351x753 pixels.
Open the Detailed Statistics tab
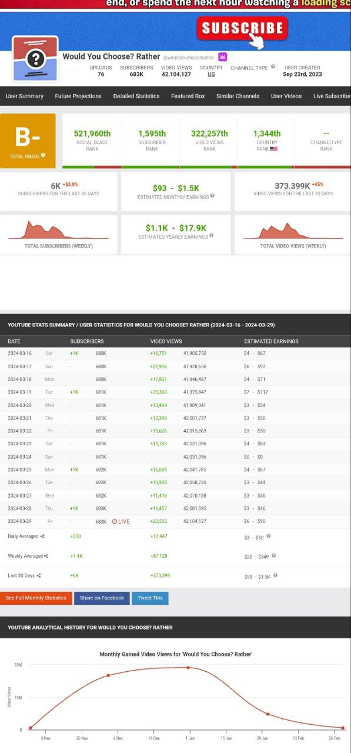[x=136, y=96]
